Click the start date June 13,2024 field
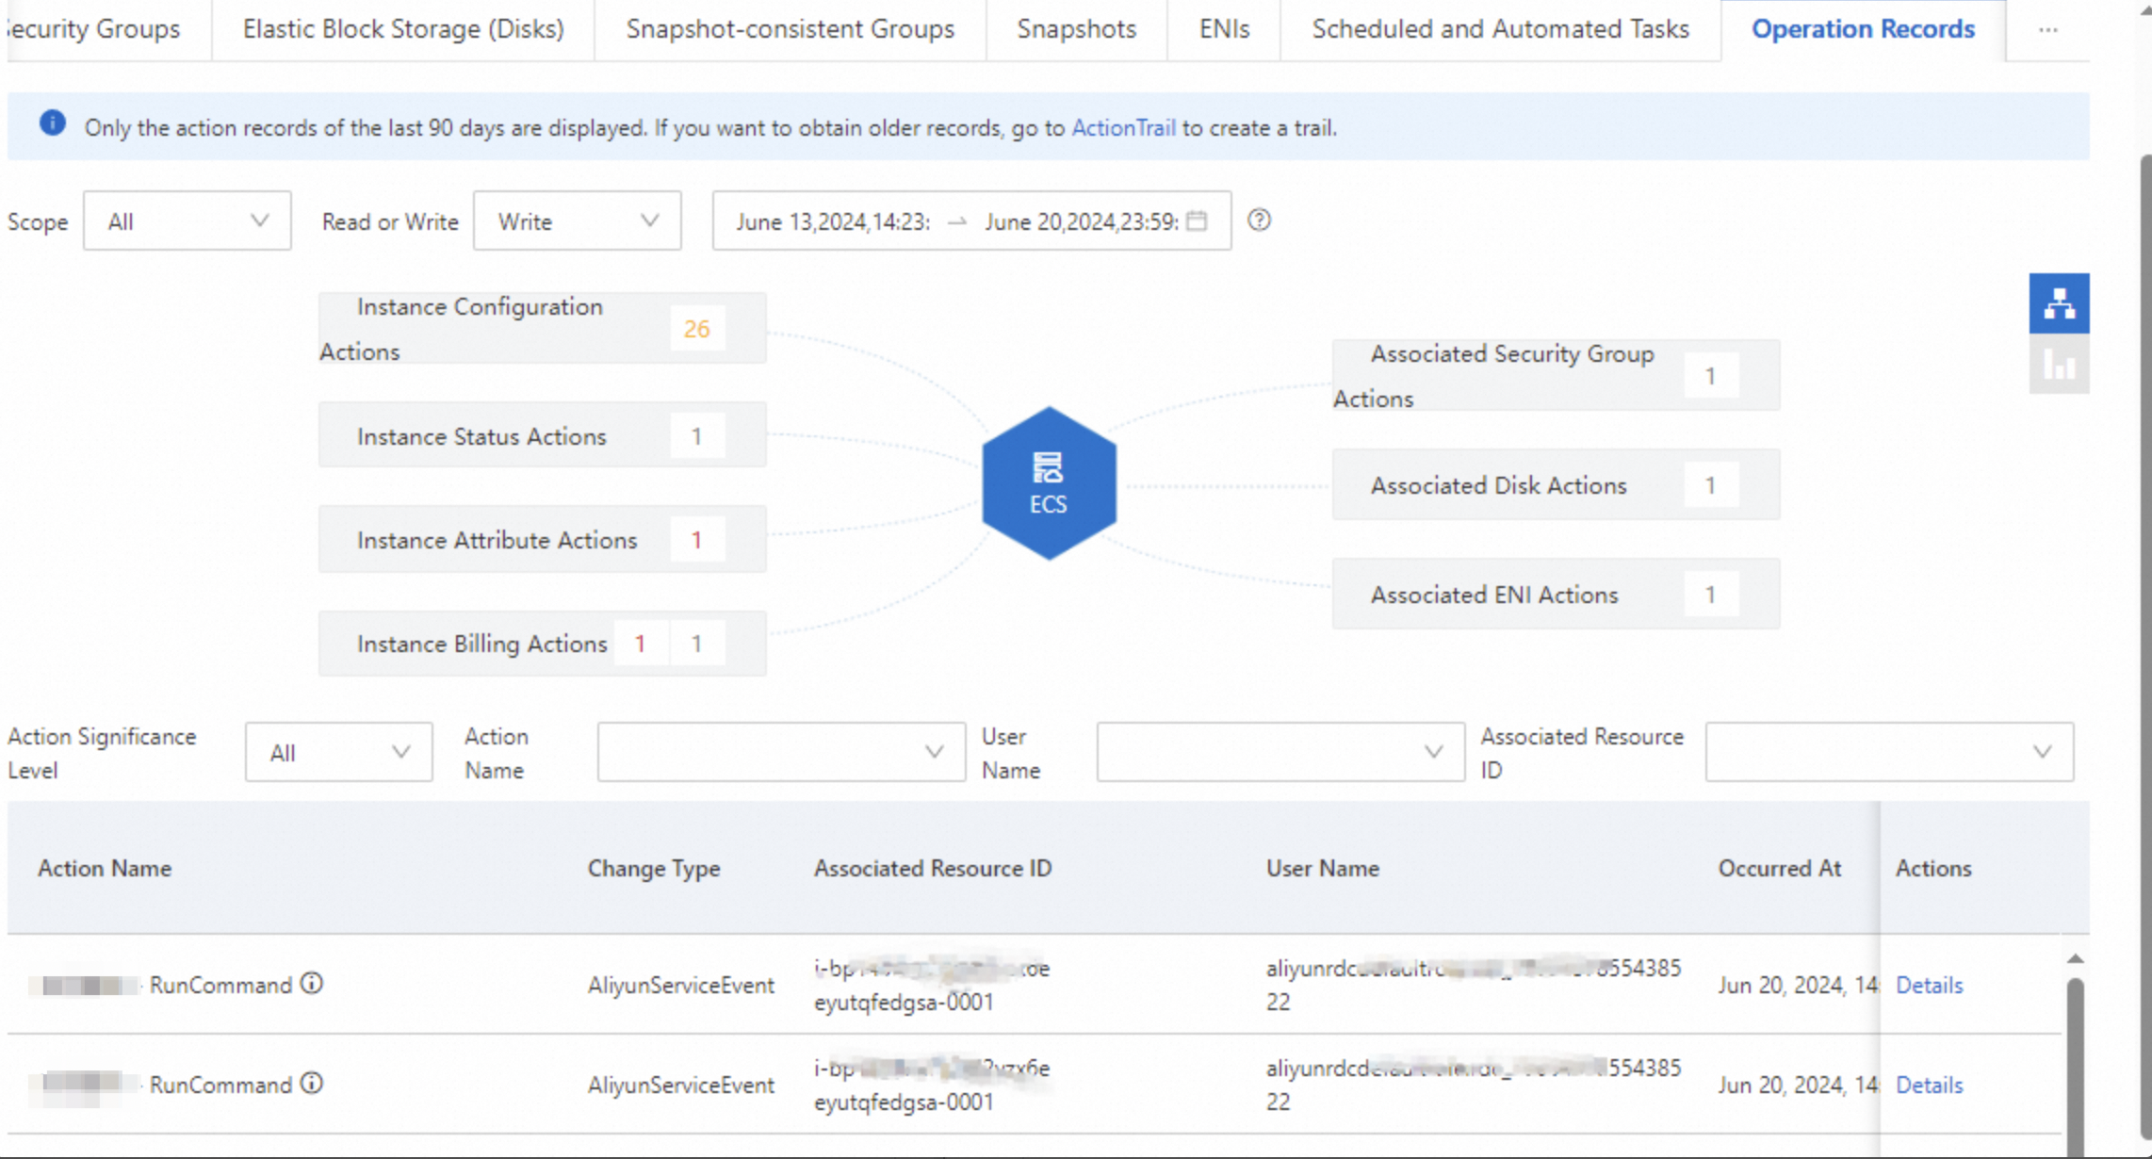2152x1159 pixels. pyautogui.click(x=833, y=221)
